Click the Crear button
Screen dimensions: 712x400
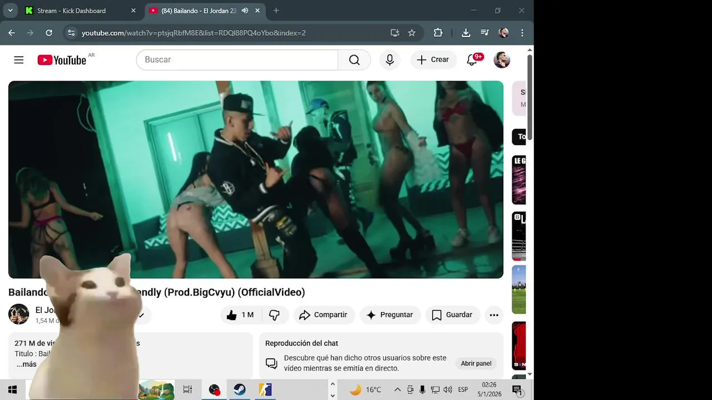point(433,60)
